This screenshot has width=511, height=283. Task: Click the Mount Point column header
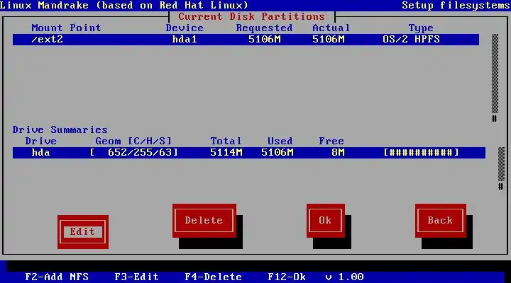click(66, 28)
